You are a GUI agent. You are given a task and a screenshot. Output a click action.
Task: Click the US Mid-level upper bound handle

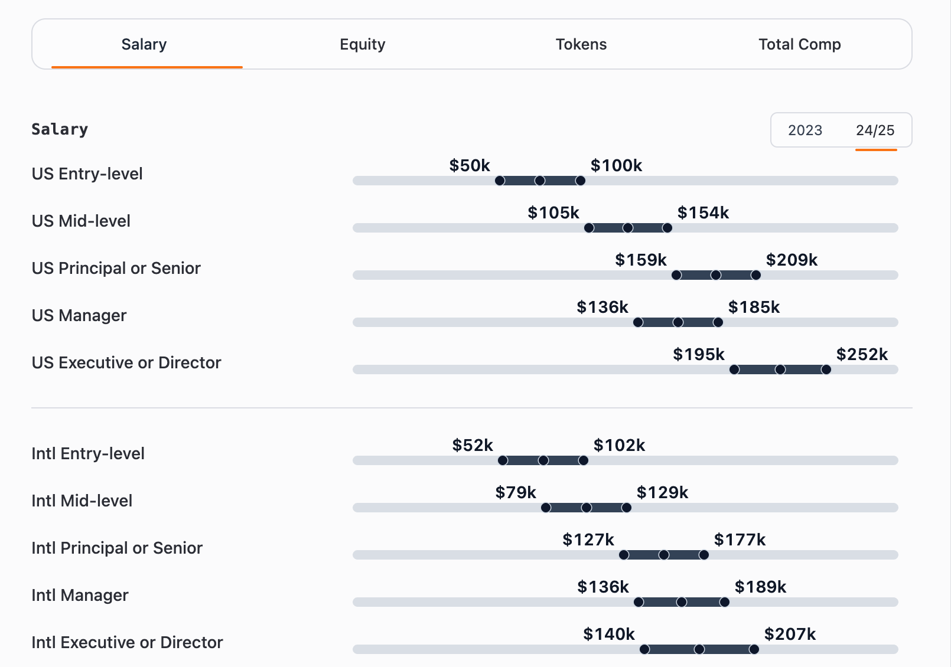667,227
